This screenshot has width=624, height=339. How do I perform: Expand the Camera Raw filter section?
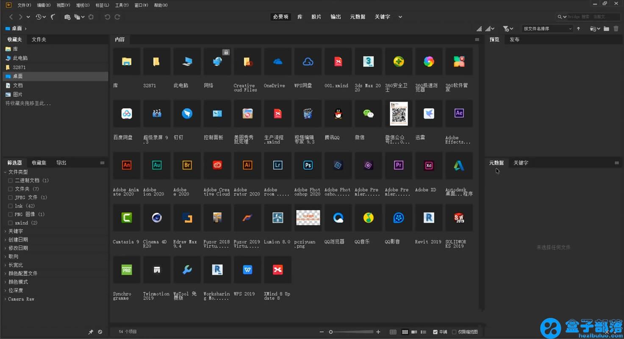coord(6,299)
